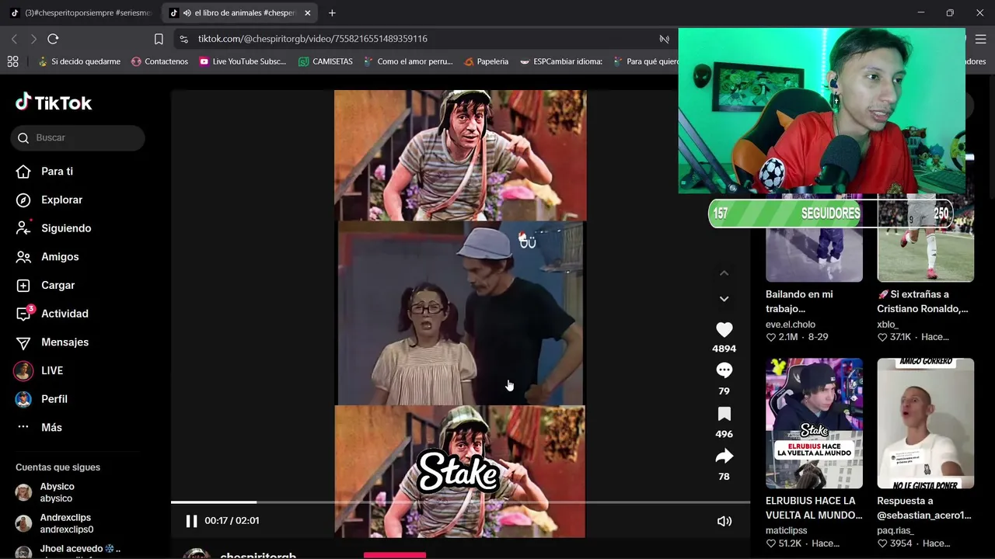Click the browser bookmark icon

coord(159,39)
